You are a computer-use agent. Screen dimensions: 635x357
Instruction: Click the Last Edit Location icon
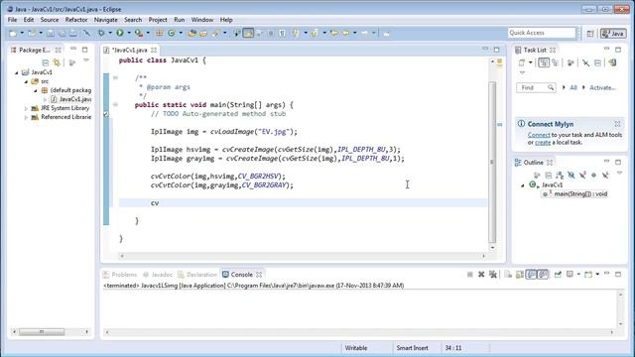coord(334,33)
